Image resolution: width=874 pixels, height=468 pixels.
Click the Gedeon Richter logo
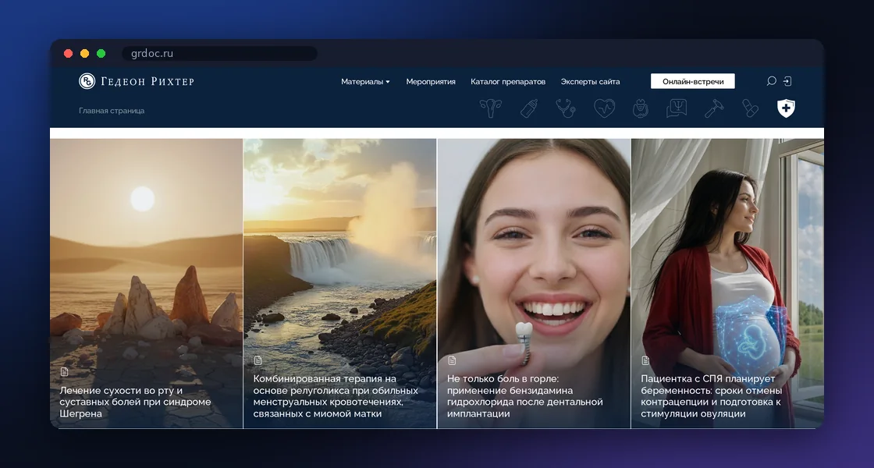(137, 81)
